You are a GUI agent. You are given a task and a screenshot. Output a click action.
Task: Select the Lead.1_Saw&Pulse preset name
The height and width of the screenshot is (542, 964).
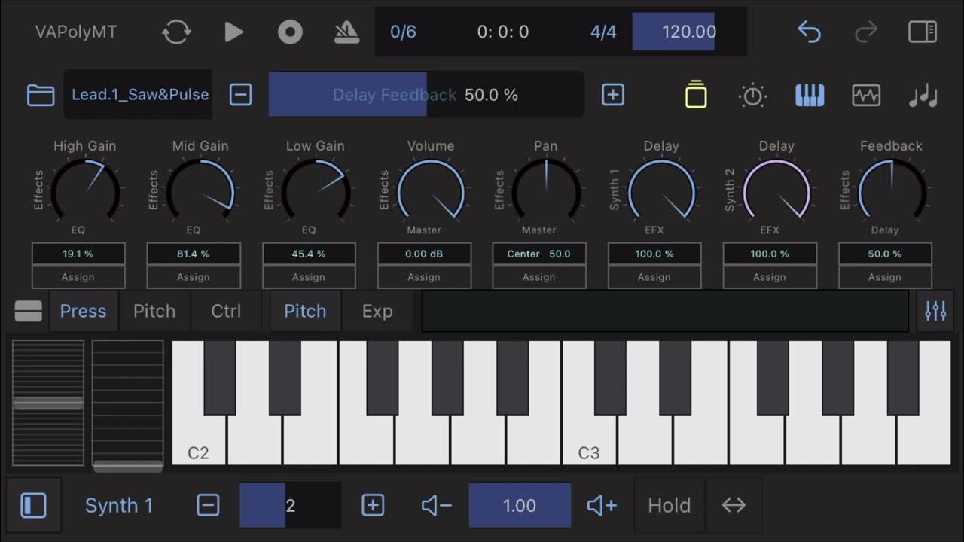point(139,95)
